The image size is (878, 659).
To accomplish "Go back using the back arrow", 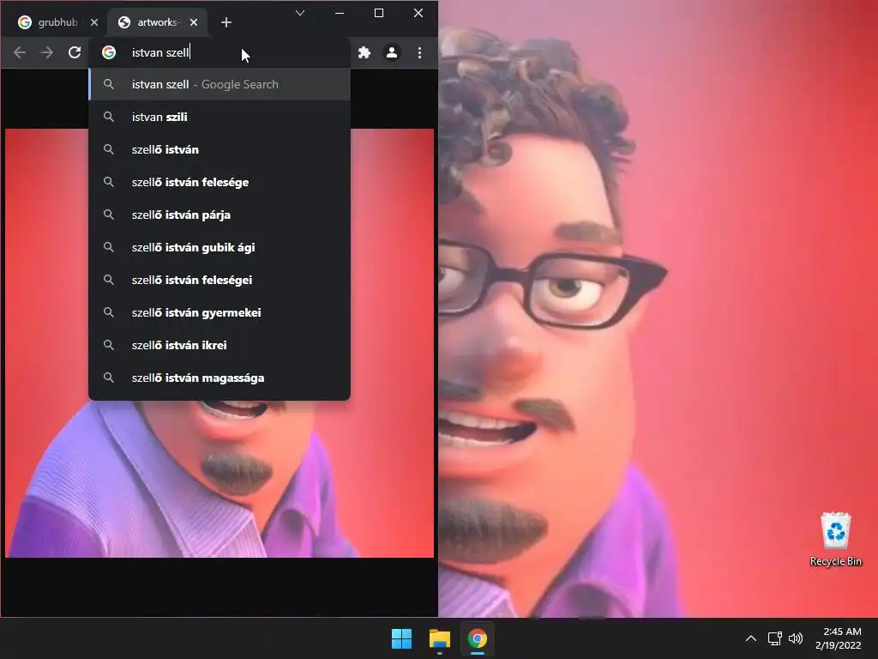I will (20, 52).
